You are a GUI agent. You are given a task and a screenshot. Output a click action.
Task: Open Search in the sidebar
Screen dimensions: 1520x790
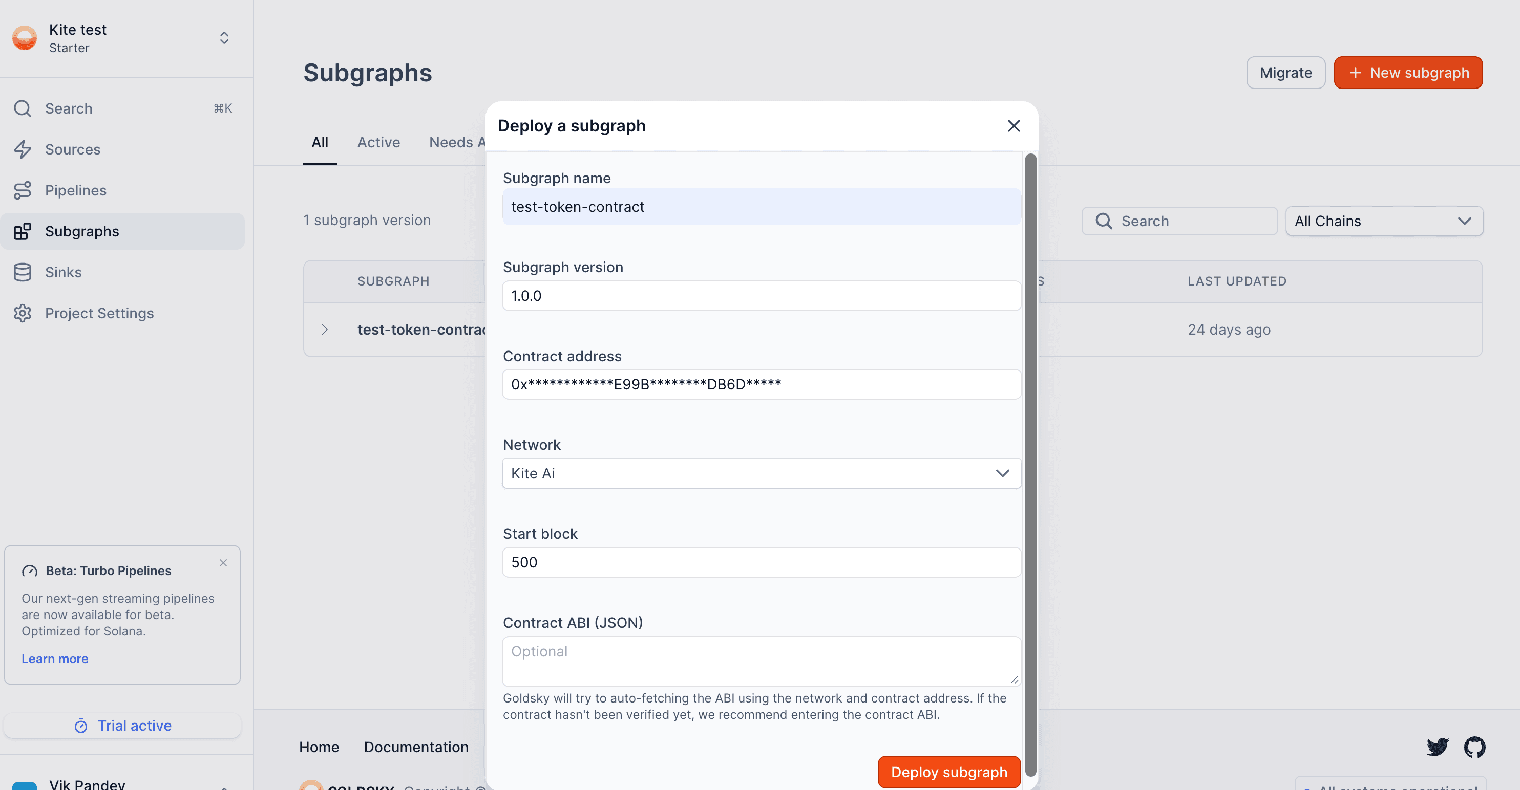click(122, 108)
